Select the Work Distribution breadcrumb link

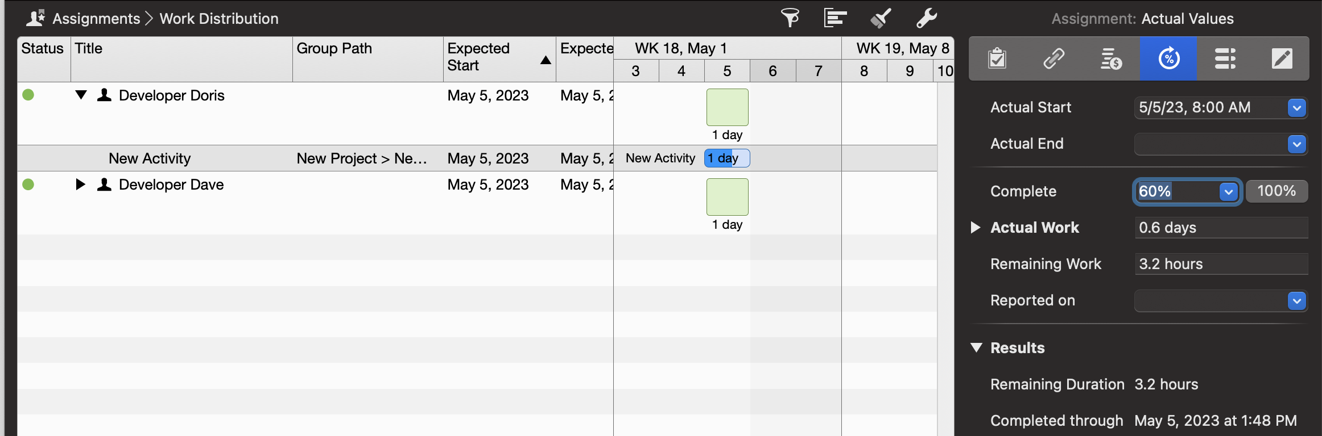[220, 18]
